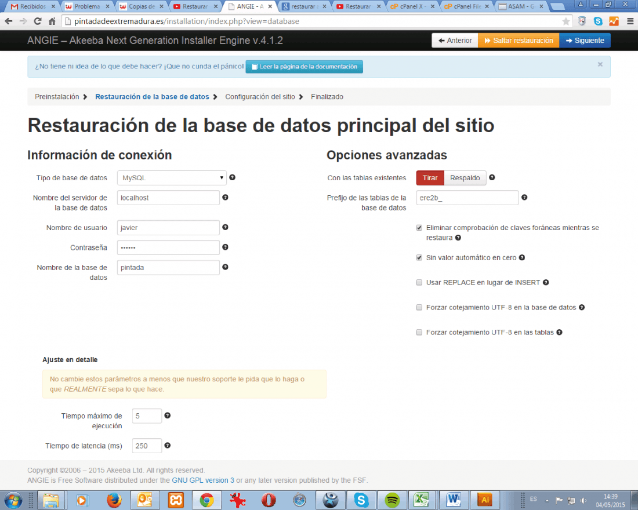Show help for Sin valor automático en cero
This screenshot has width=638, height=510.
click(x=522, y=257)
